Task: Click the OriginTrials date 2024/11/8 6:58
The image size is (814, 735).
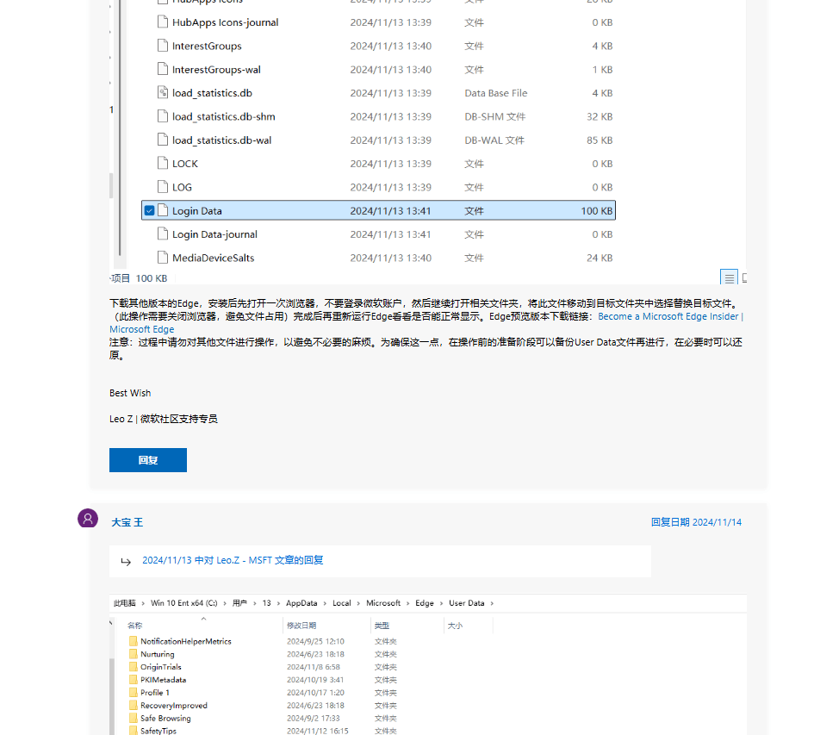Action: pos(314,667)
